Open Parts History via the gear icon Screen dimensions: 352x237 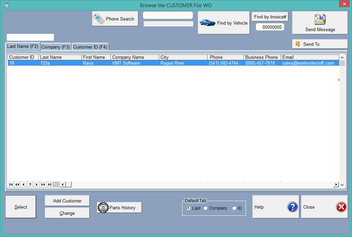coord(103,208)
